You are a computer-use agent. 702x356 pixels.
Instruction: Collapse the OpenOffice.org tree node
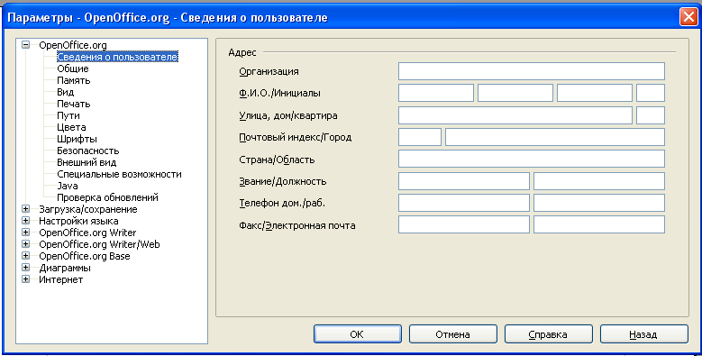click(x=25, y=45)
